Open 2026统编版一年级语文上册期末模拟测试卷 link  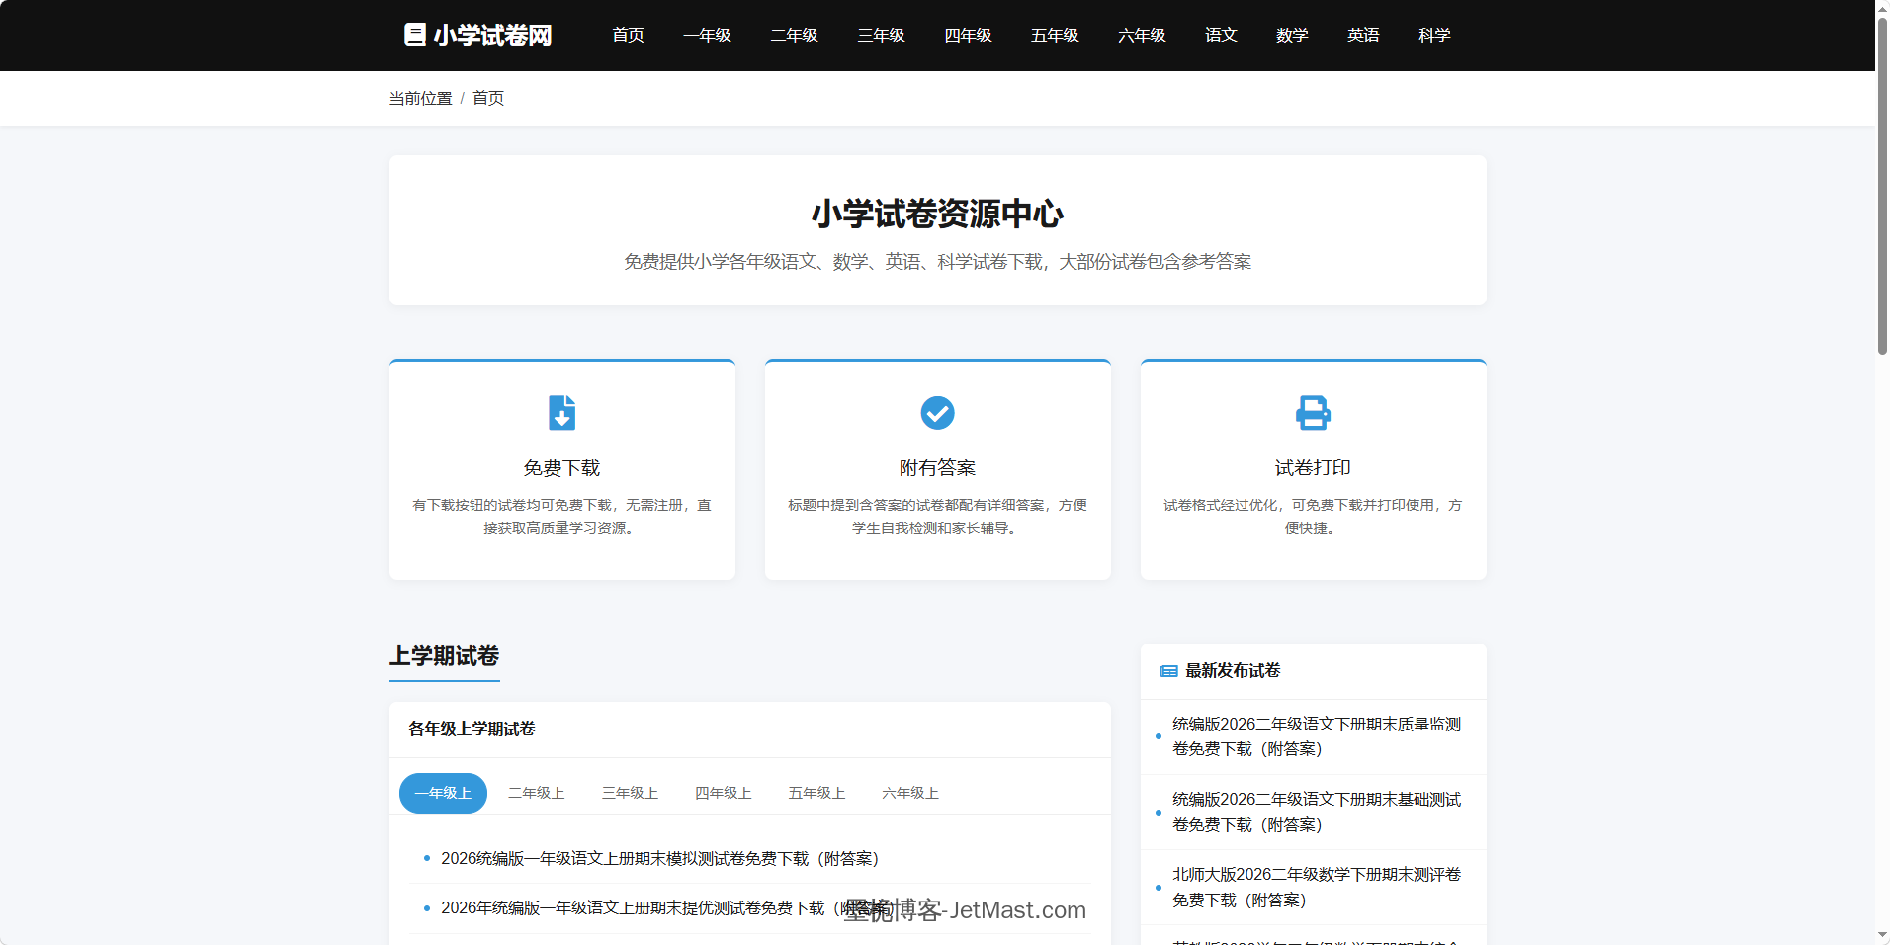point(659,858)
